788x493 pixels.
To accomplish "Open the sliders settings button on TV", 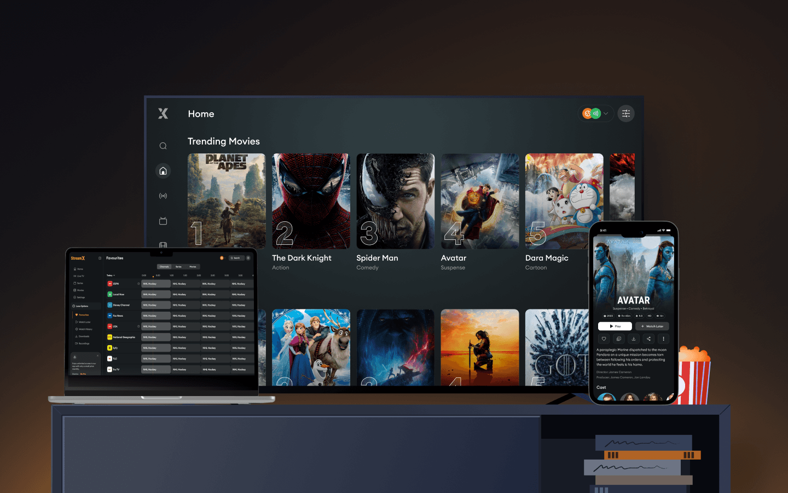I will click(x=626, y=113).
